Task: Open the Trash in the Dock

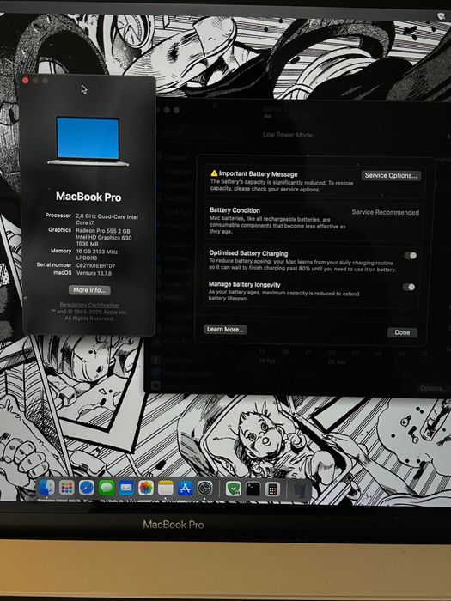Action: (300, 489)
